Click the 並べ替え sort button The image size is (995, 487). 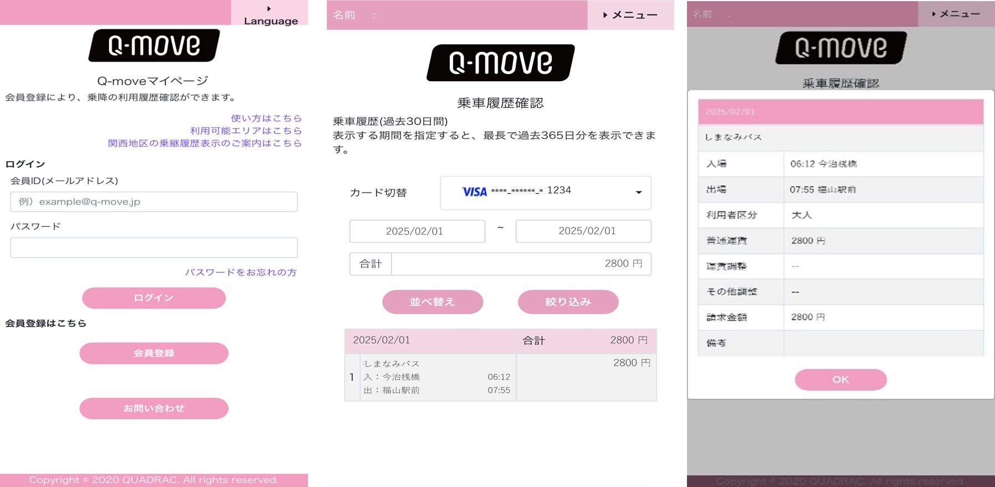[x=433, y=302]
